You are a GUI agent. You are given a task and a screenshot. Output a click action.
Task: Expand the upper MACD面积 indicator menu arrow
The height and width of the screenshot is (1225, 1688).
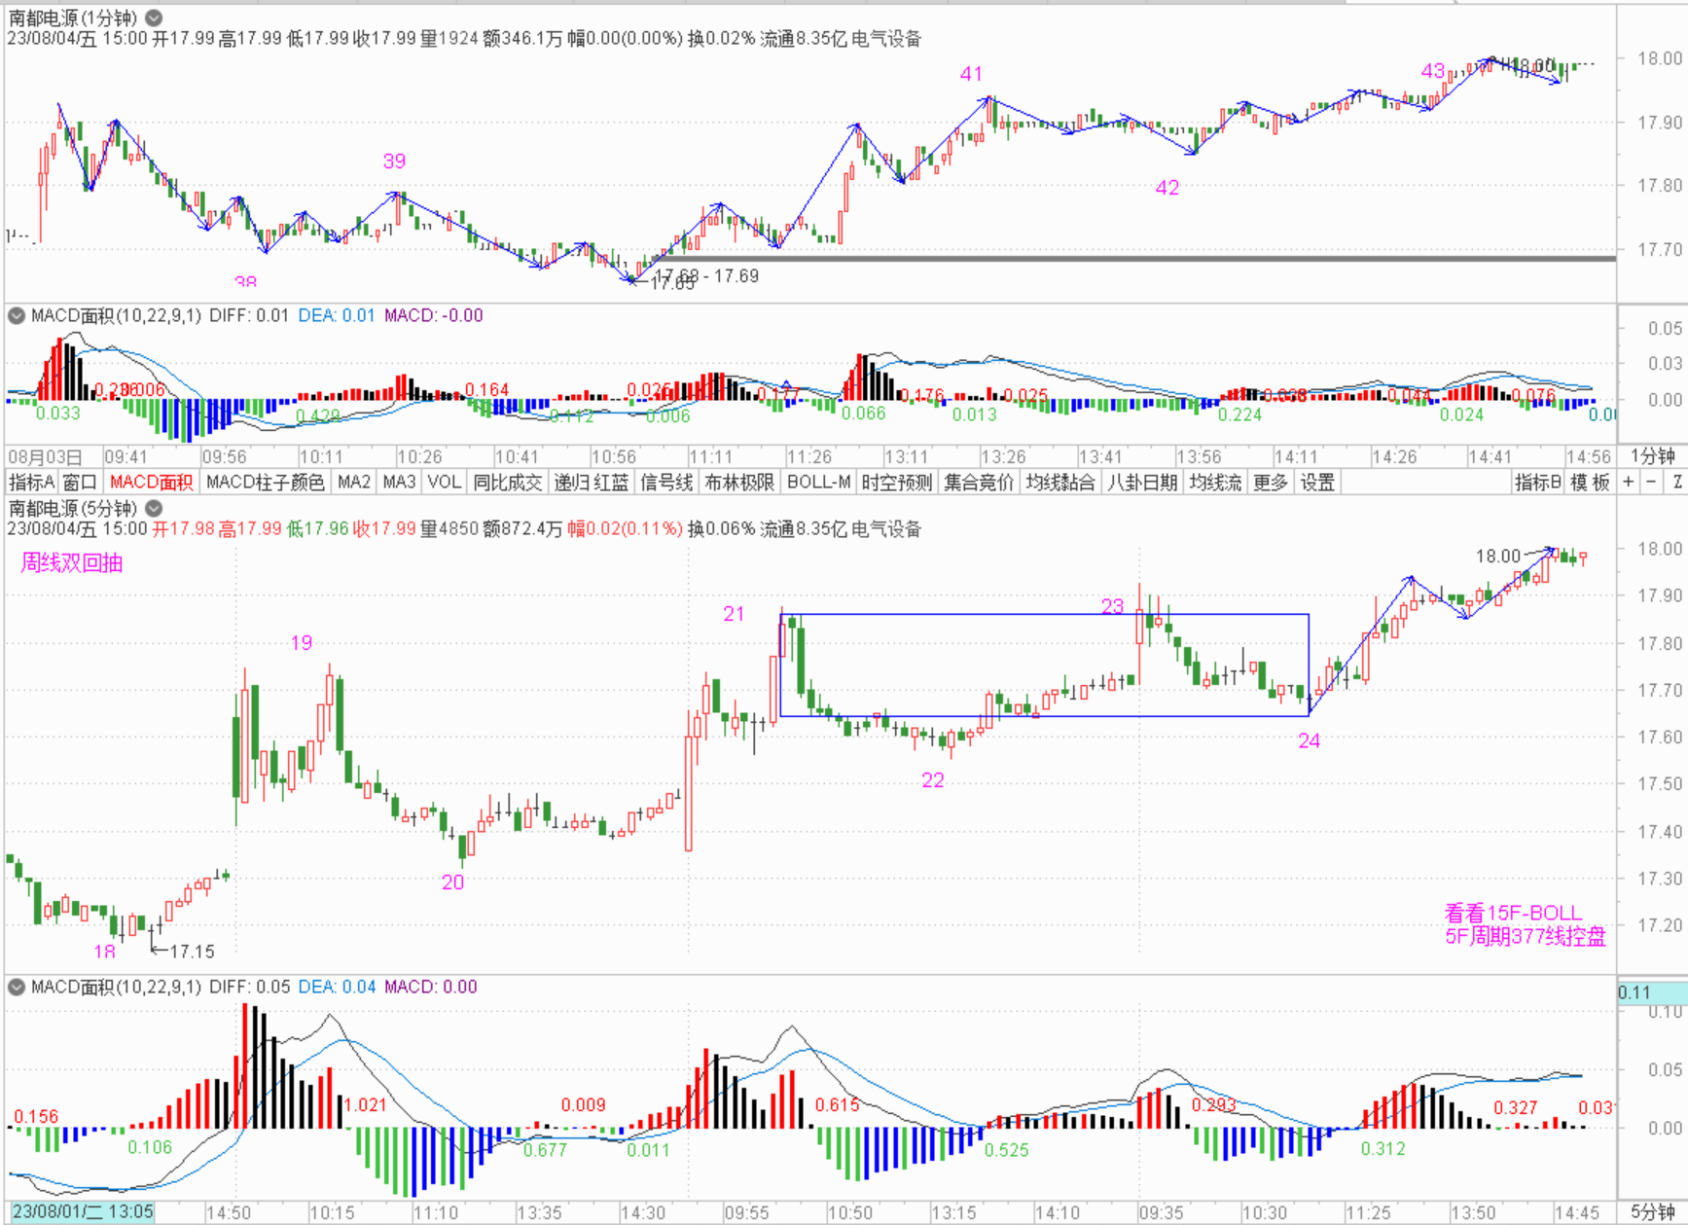(x=17, y=315)
